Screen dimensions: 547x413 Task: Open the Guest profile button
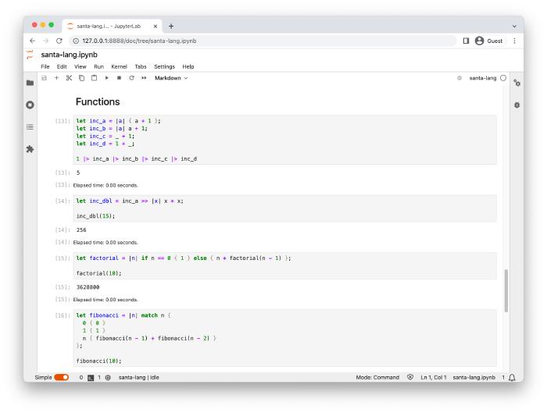click(489, 41)
